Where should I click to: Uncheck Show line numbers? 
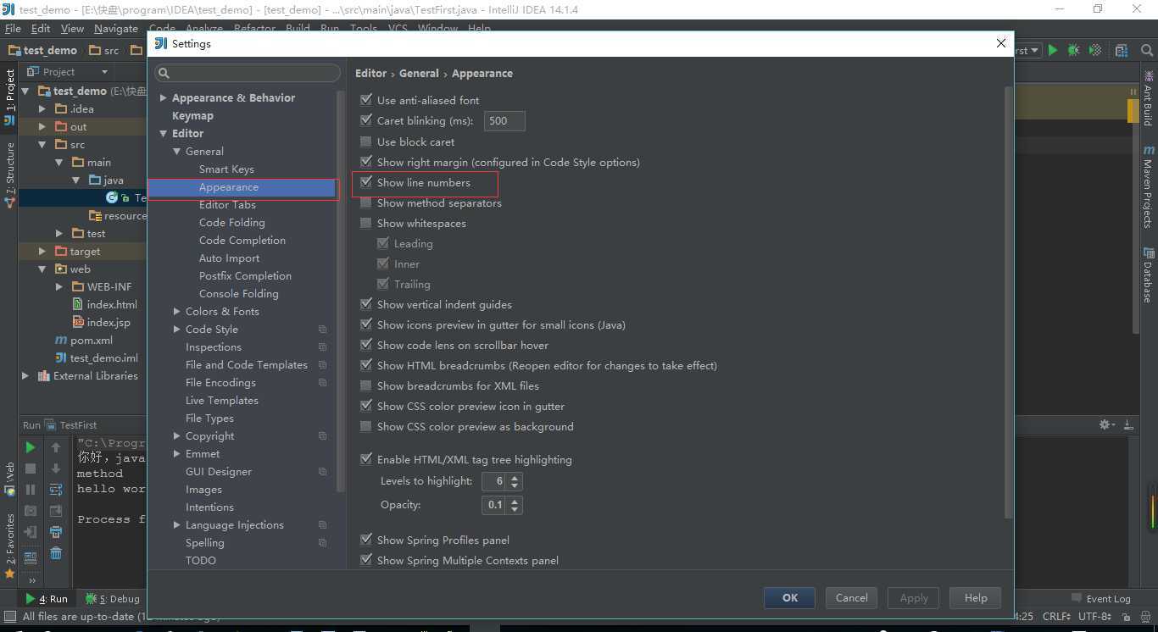coord(366,182)
